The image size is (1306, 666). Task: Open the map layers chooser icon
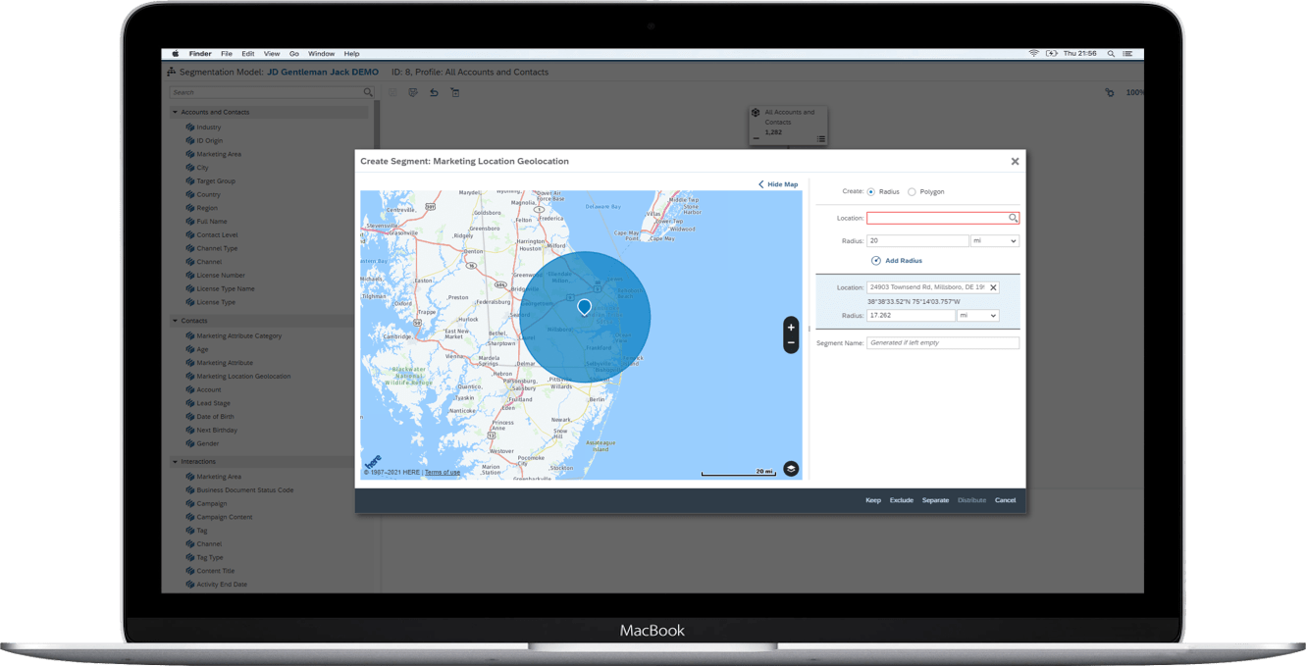tap(791, 469)
